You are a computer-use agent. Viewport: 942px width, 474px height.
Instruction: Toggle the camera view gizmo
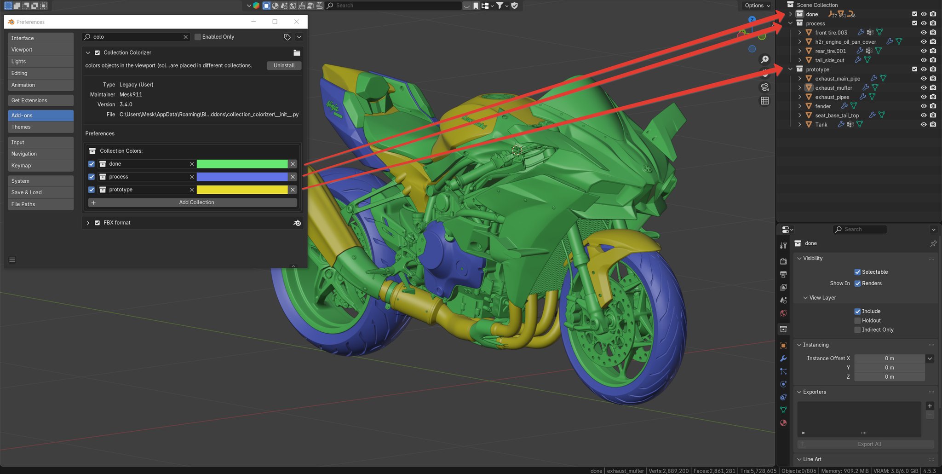(x=764, y=87)
